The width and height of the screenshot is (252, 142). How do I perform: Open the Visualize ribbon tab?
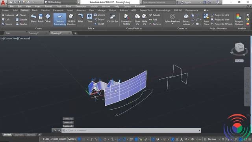click(45, 10)
